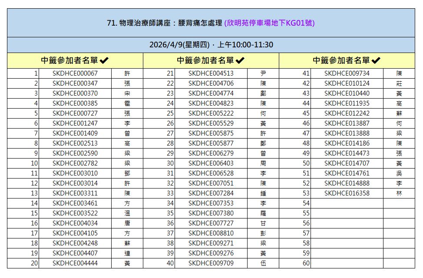Select surname 溫 in row 15
Screen dimensions: 423x278
127,213
